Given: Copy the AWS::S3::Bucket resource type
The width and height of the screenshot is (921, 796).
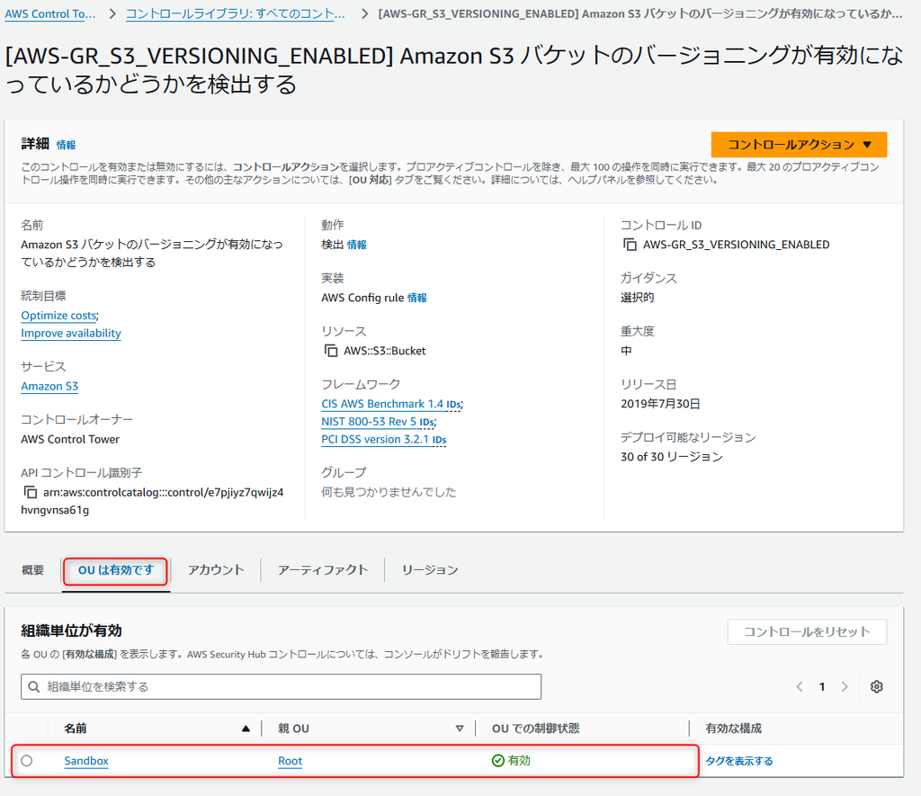Looking at the screenshot, I should [x=331, y=351].
